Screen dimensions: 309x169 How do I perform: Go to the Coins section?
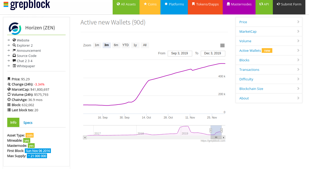coord(150,7)
